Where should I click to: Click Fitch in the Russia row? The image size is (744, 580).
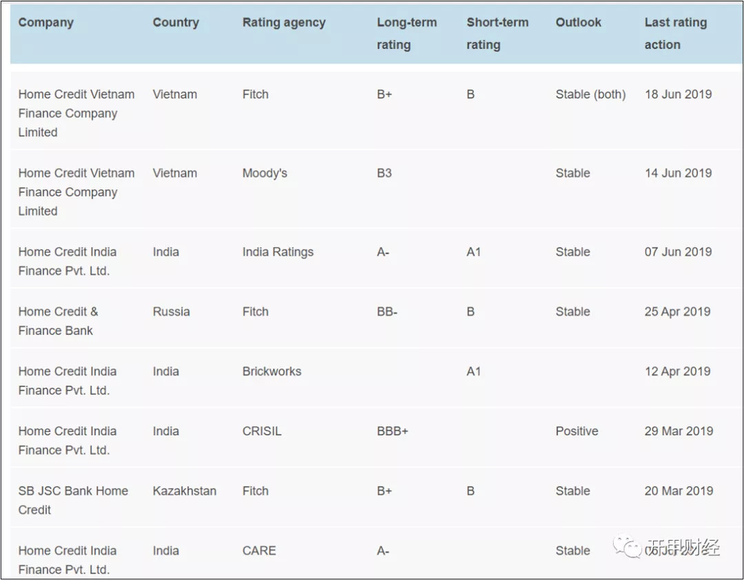click(256, 311)
